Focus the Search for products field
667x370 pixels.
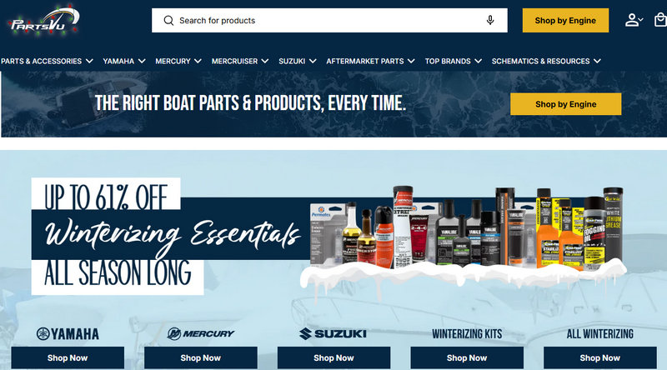click(329, 20)
